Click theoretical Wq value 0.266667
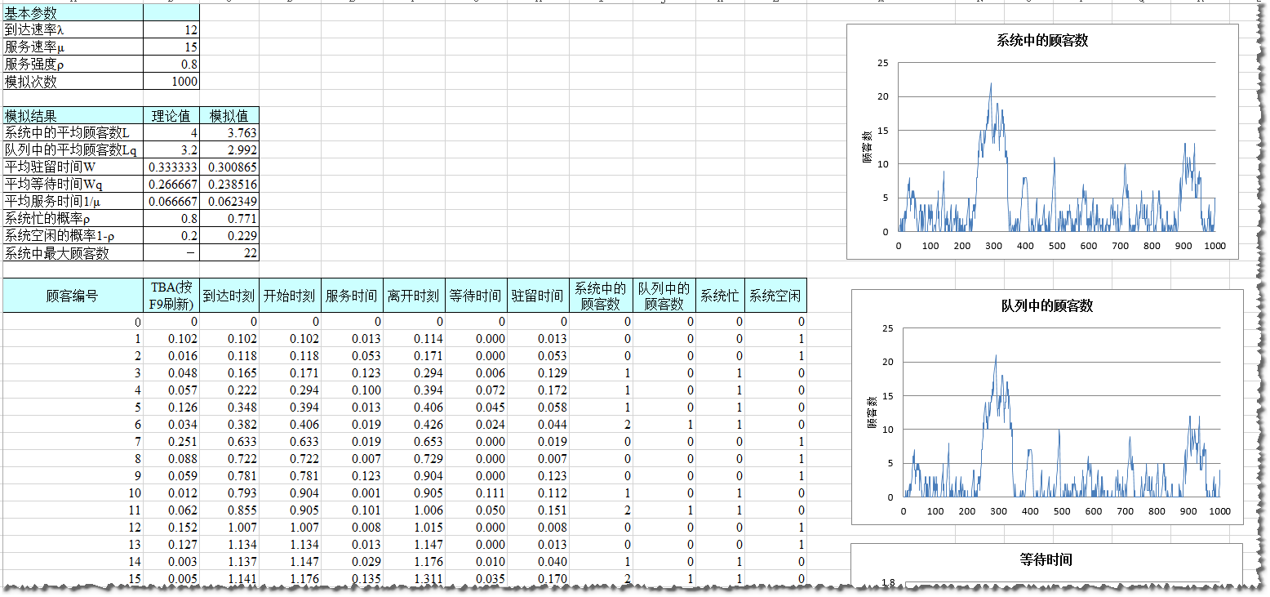This screenshot has width=1270, height=597. (171, 185)
